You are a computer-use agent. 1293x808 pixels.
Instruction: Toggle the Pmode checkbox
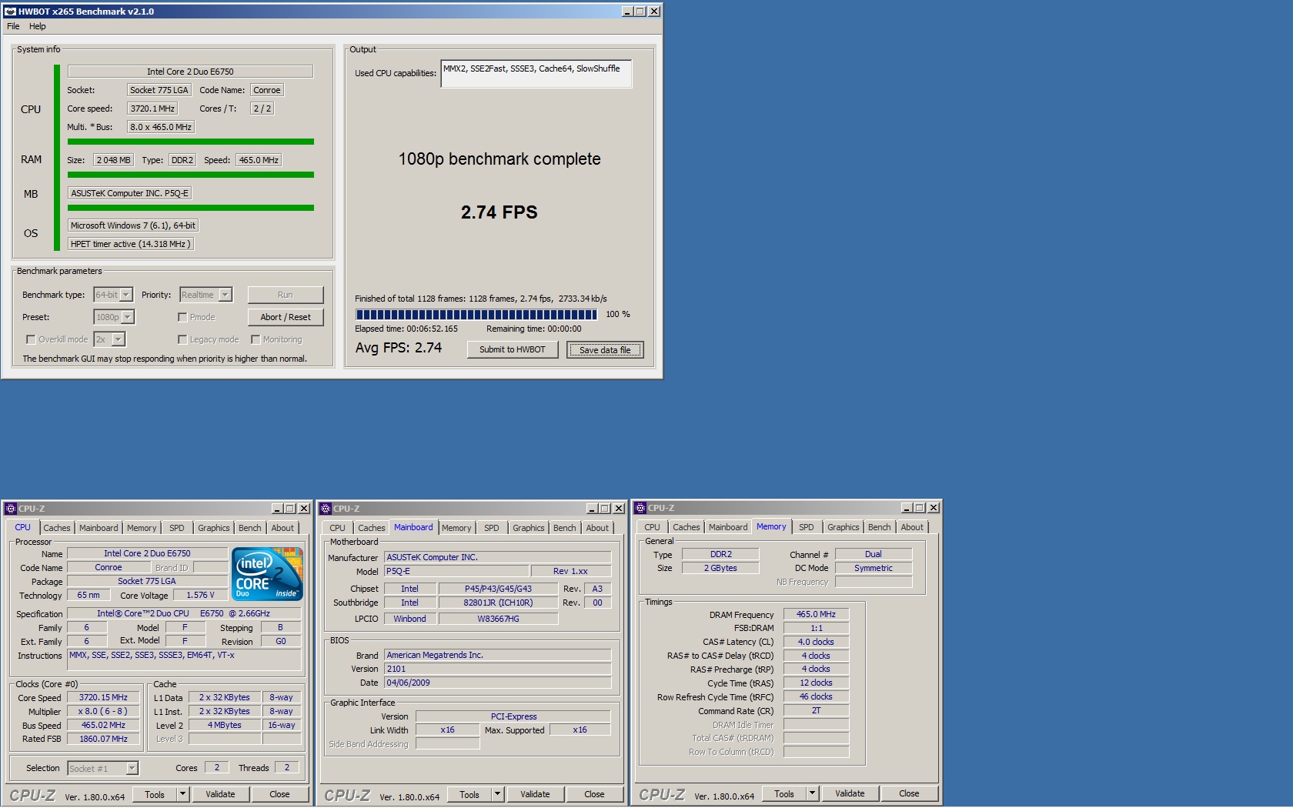coord(182,317)
